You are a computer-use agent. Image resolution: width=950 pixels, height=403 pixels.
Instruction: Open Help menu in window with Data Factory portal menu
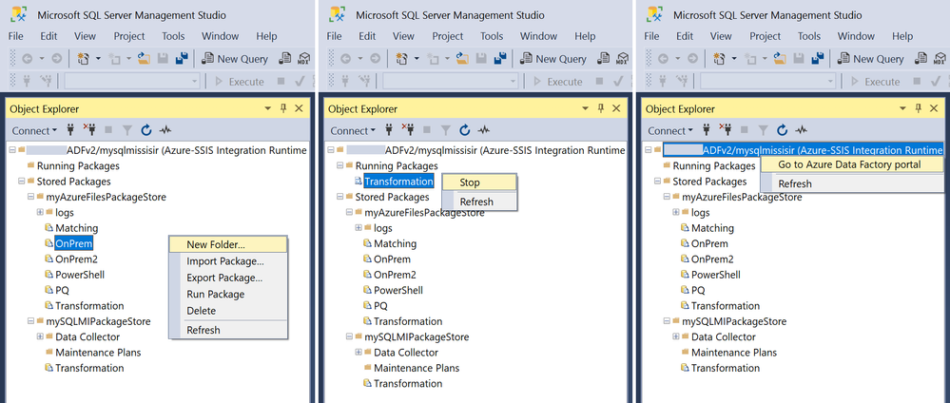[902, 36]
